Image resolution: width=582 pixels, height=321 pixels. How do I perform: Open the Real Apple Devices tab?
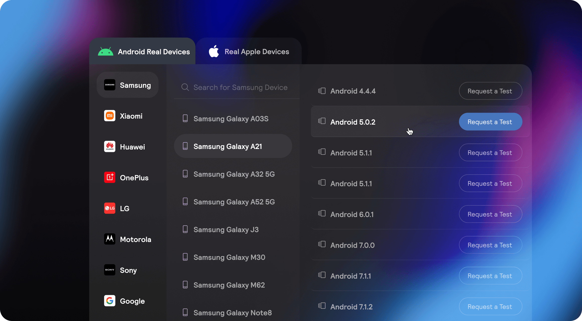coord(249,51)
